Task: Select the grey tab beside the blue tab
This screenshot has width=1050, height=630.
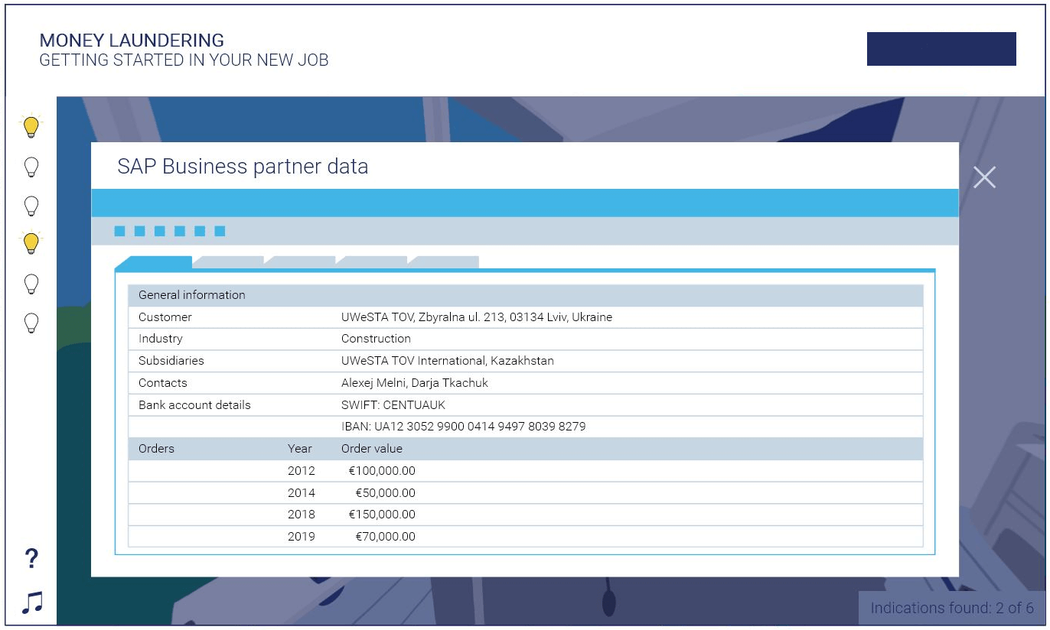Action: [x=227, y=262]
